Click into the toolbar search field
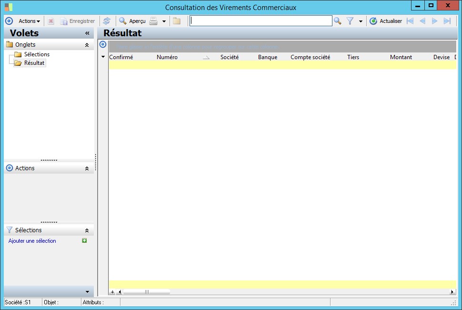The width and height of the screenshot is (462, 310). pyautogui.click(x=261, y=21)
